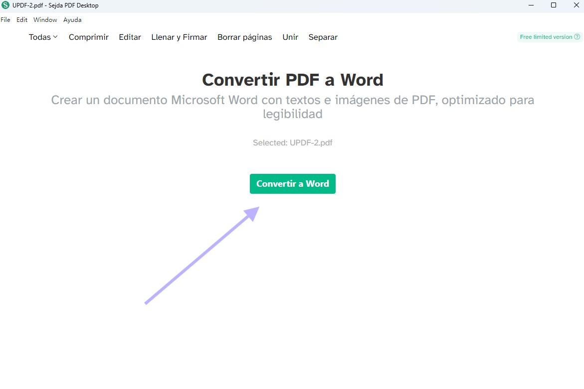Choose the Borrar páginas tool
The image size is (584, 389).
[x=245, y=37]
